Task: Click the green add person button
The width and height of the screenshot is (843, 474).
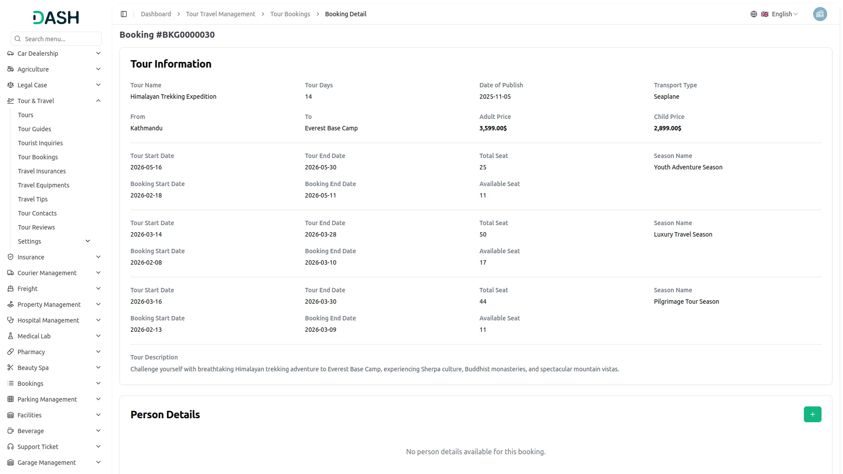Action: coord(812,414)
